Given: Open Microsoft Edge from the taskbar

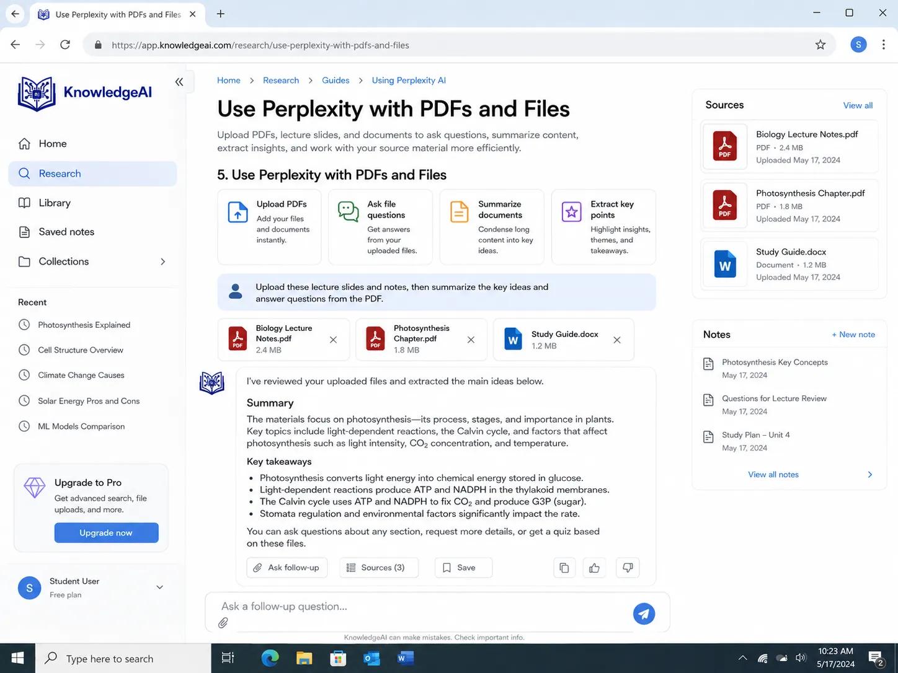Looking at the screenshot, I should coord(270,658).
